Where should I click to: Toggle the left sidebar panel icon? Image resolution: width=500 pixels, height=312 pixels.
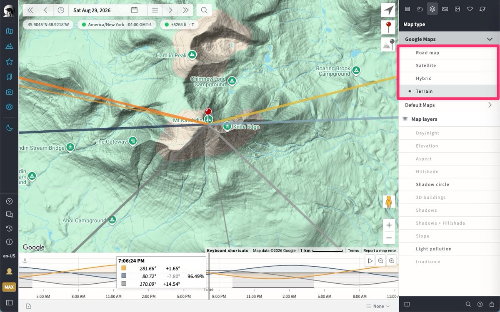pyautogui.click(x=9, y=302)
